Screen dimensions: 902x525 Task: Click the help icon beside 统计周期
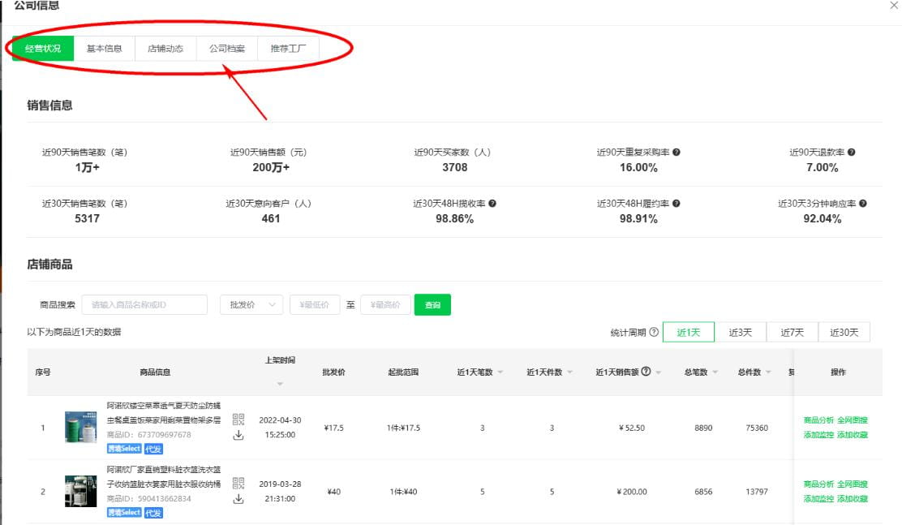[654, 333]
